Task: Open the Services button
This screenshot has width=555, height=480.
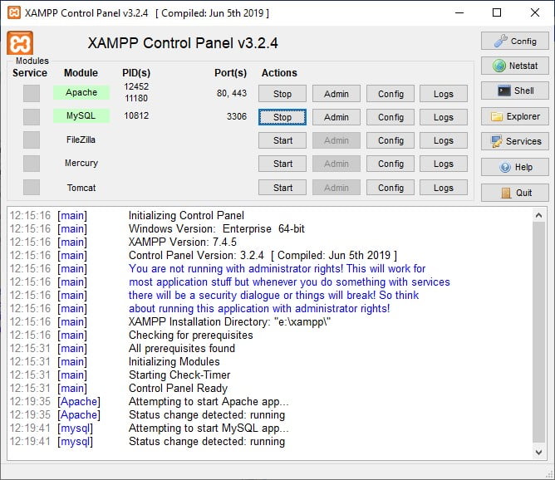Action: point(514,141)
